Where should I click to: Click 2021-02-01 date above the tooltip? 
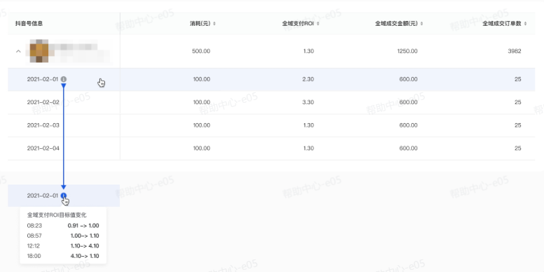pyautogui.click(x=43, y=196)
